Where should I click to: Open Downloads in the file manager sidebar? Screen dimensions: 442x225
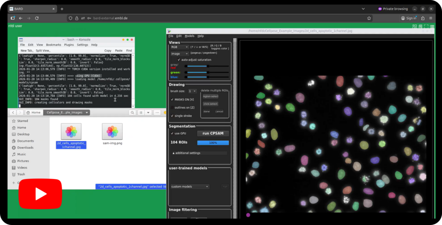25,148
